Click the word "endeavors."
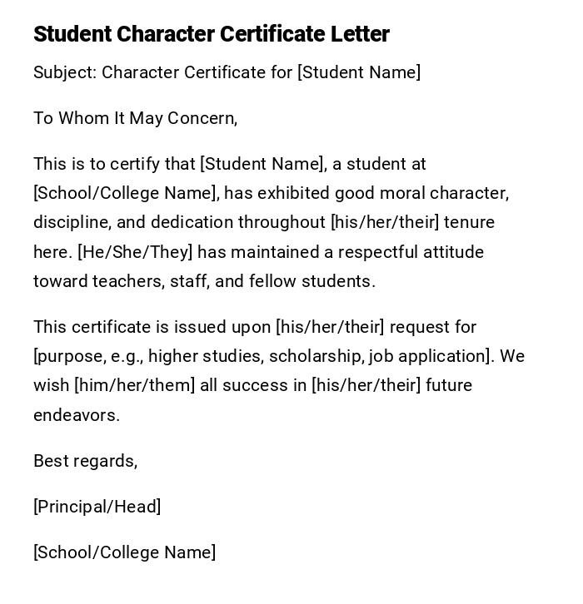The image size is (583, 604). (77, 415)
